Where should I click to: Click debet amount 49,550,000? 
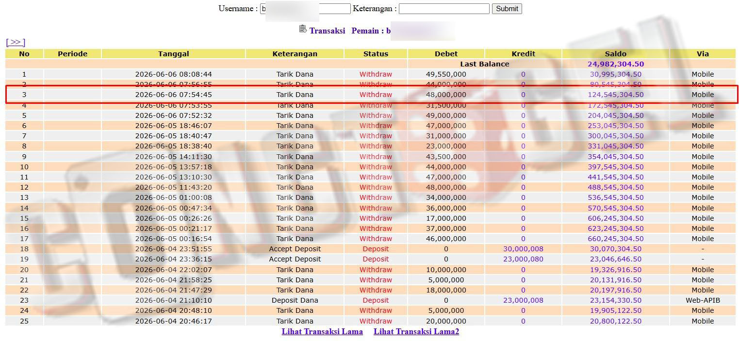(446, 74)
